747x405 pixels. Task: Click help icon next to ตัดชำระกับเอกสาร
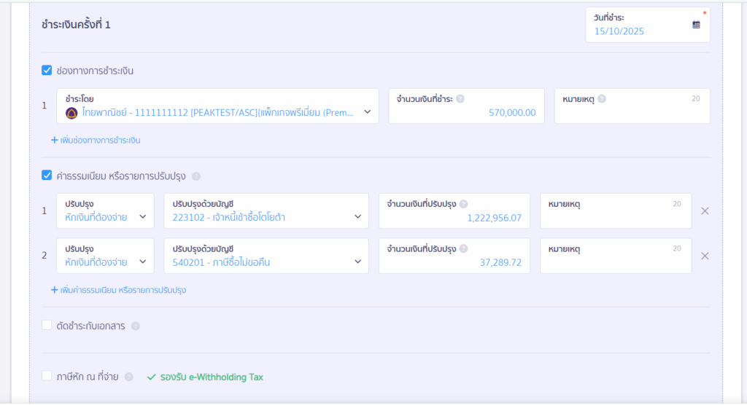[135, 326]
